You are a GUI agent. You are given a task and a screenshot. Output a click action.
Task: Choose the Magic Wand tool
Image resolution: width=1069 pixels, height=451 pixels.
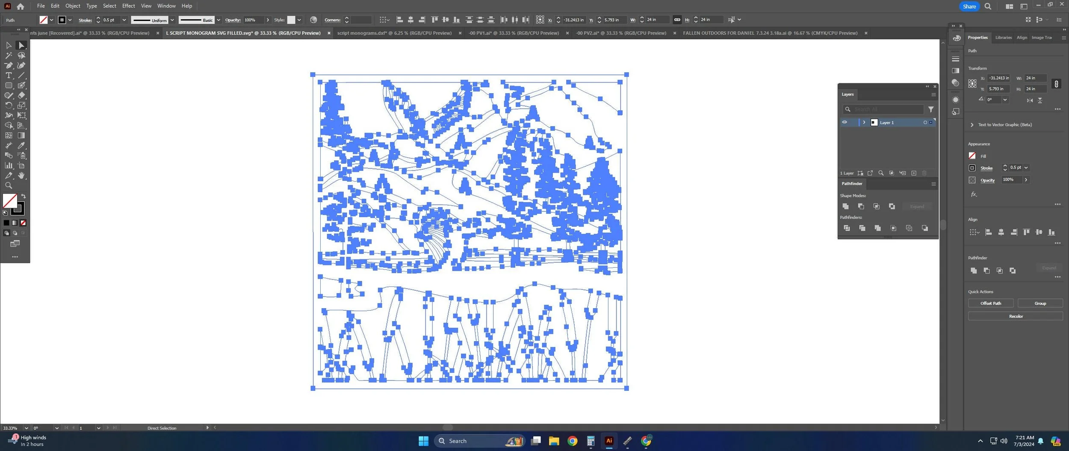coord(9,56)
